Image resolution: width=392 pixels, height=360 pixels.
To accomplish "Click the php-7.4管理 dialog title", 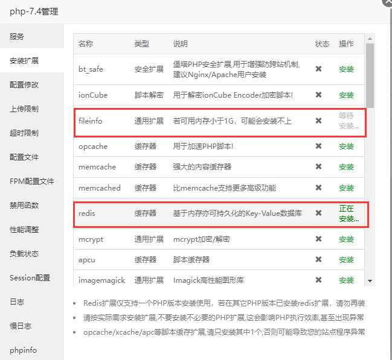I will tap(34, 11).
